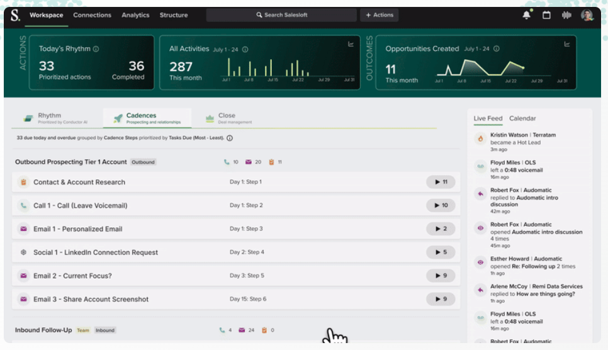Viewport: 608px width, 350px height.
Task: Click the envelope icon for Email 2 step
Action: tap(24, 276)
